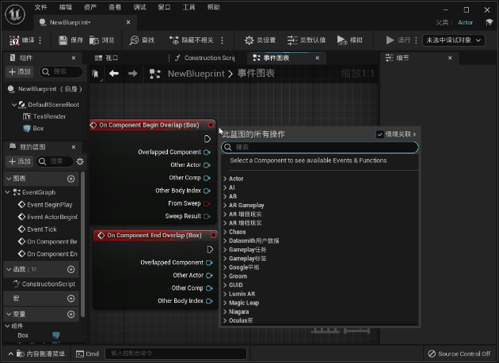Open the 帮助 menu
The width and height of the screenshot is (499, 363).
214,7
